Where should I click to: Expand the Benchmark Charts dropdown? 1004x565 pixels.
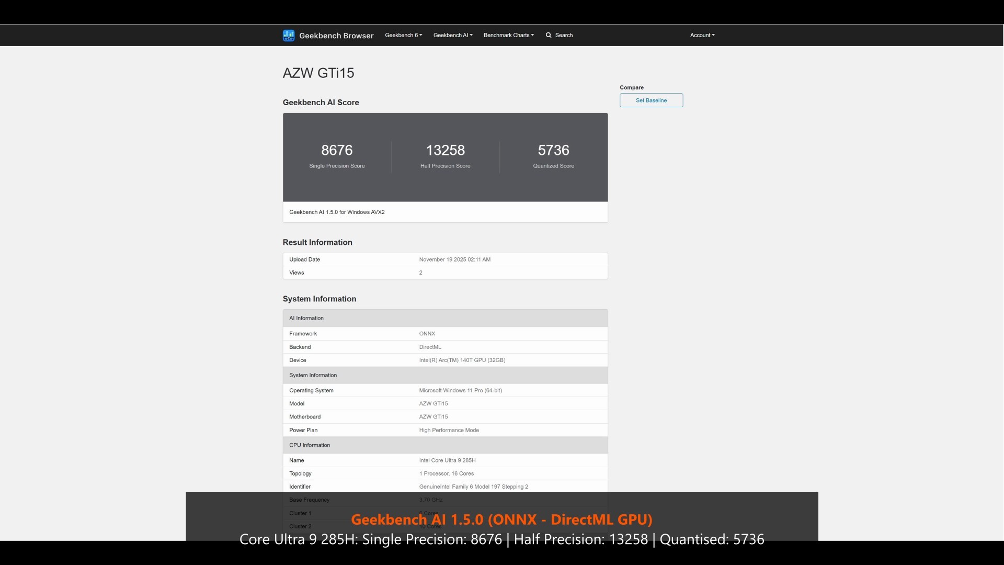(x=508, y=35)
